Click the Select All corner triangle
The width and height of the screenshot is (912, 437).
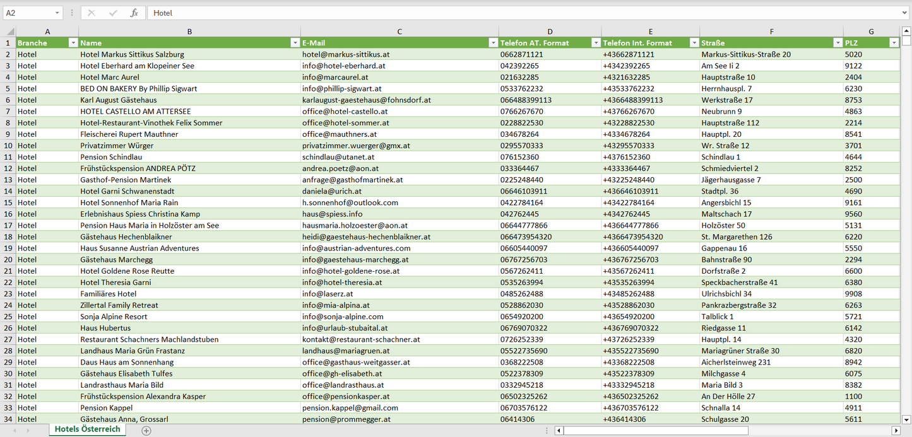click(9, 32)
